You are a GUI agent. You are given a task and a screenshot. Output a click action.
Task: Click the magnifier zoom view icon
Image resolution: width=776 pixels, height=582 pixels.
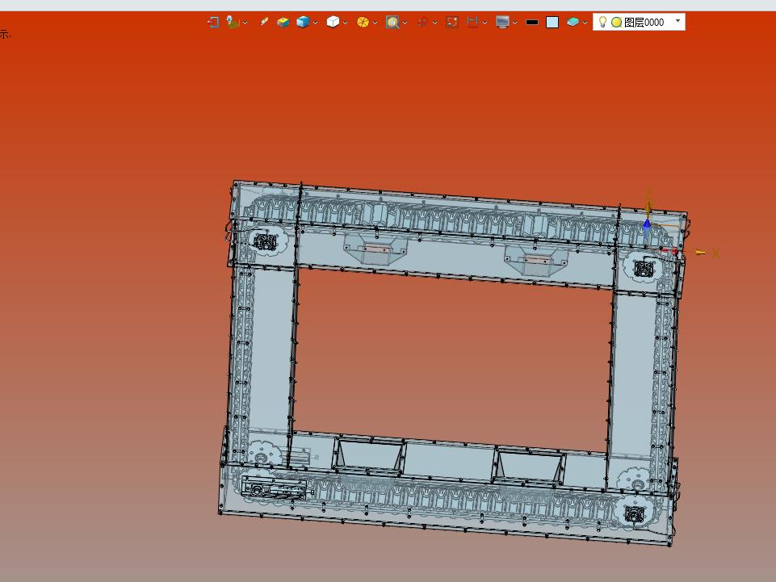(392, 23)
